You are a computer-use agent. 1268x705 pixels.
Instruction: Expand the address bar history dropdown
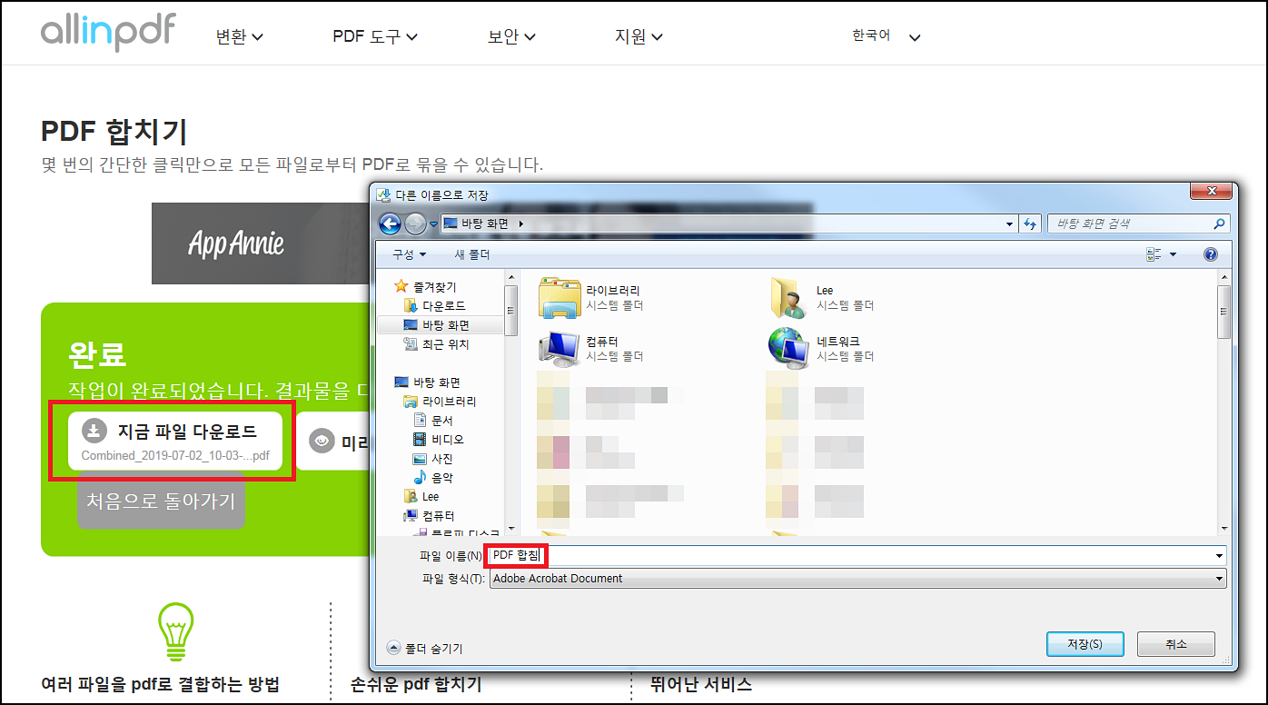[x=1010, y=223]
